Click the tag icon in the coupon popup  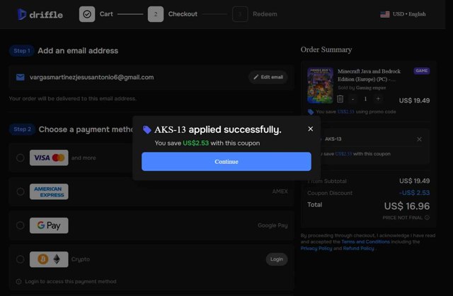pyautogui.click(x=147, y=130)
